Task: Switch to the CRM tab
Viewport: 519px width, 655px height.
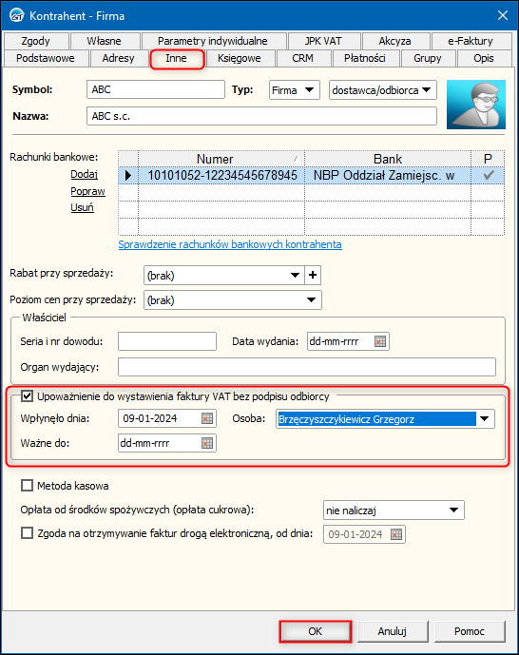Action: pyautogui.click(x=303, y=58)
